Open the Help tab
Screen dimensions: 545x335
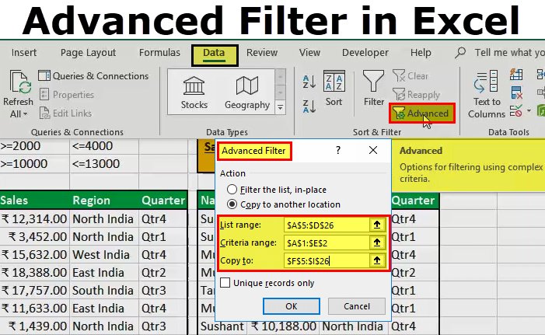click(x=421, y=53)
